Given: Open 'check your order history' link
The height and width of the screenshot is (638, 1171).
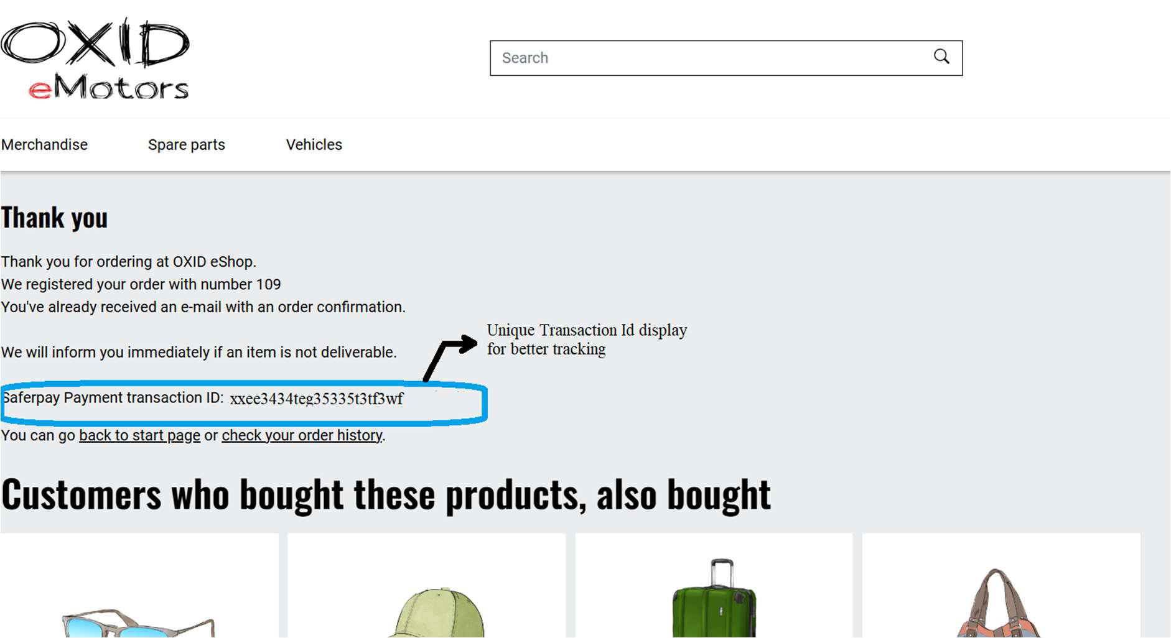Looking at the screenshot, I should tap(302, 435).
